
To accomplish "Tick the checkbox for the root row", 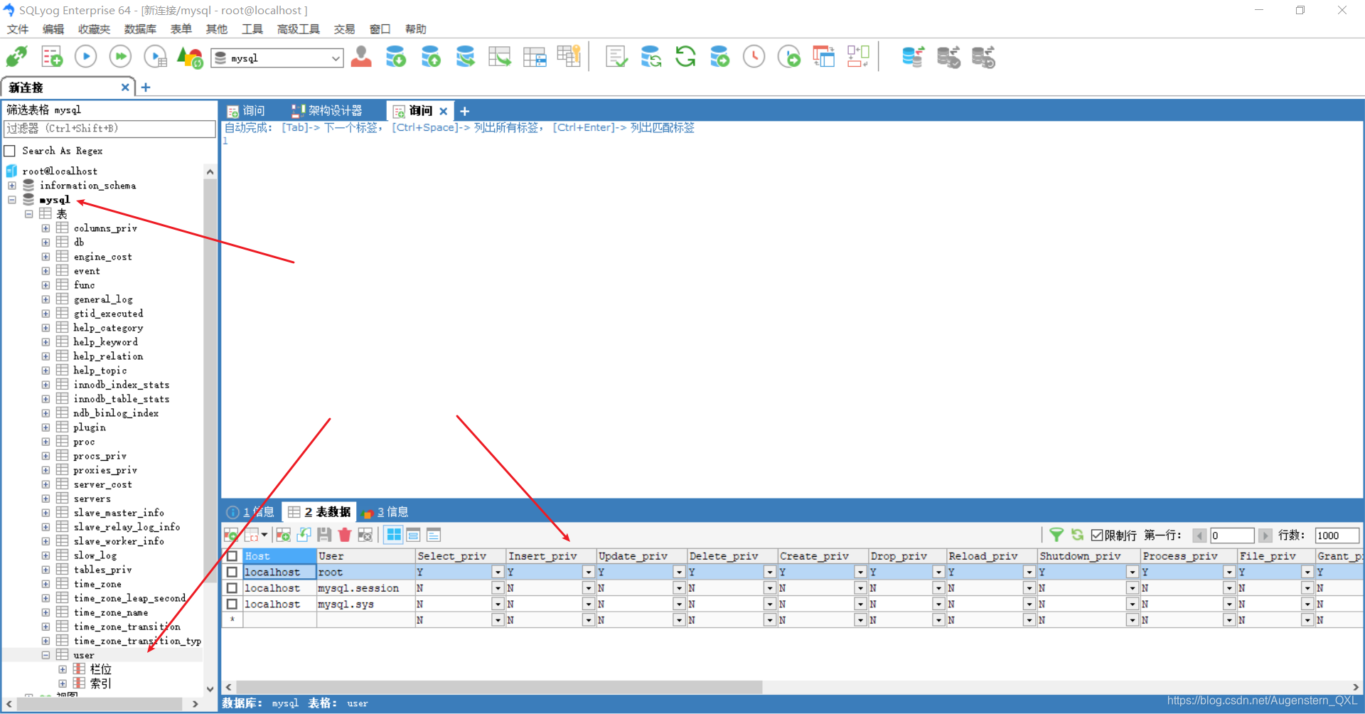I will point(232,572).
